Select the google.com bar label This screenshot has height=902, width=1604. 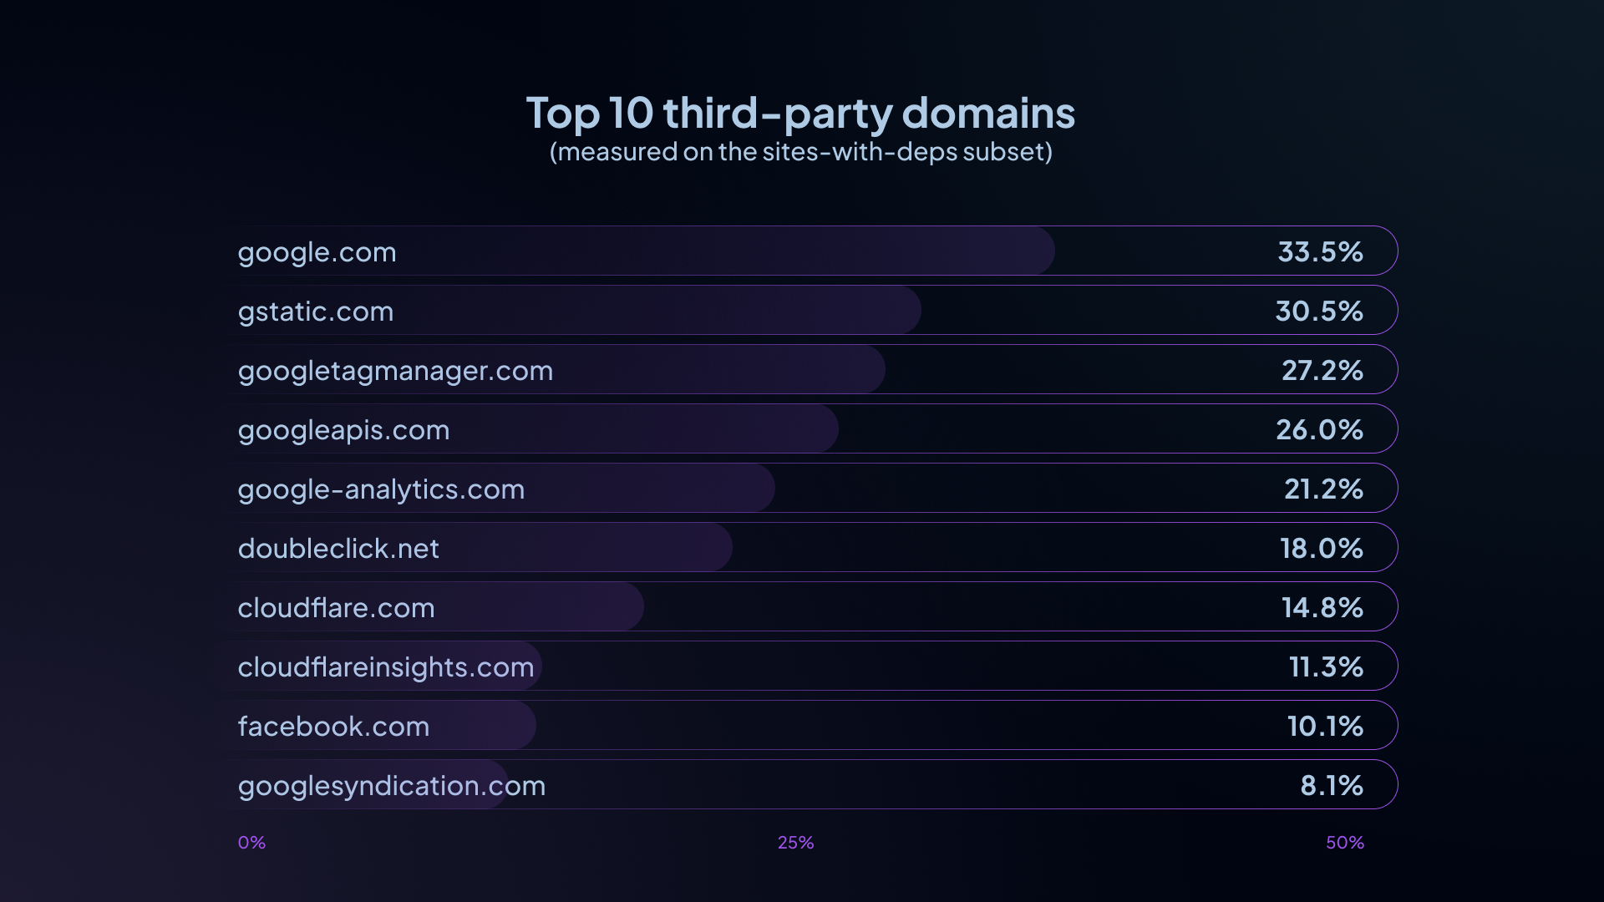(317, 252)
